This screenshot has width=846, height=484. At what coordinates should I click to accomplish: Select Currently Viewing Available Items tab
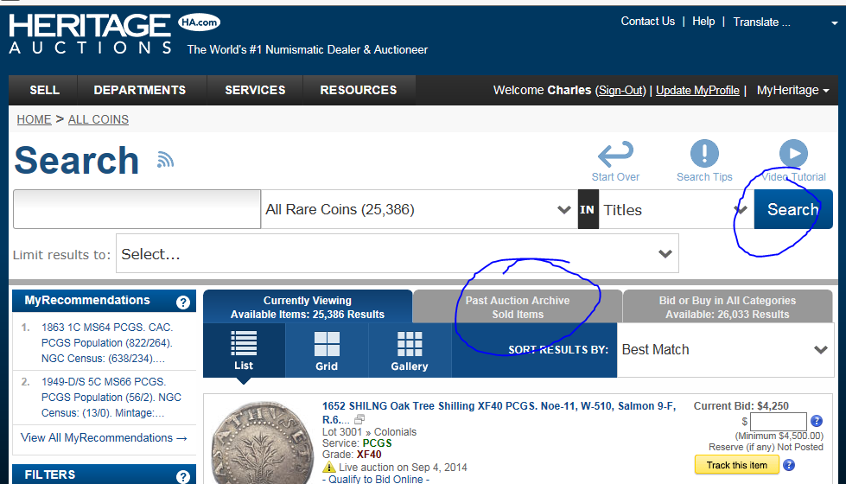(308, 307)
